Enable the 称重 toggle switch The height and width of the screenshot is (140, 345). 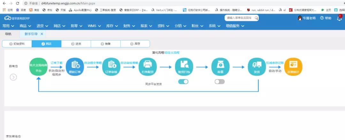[x=220, y=82]
